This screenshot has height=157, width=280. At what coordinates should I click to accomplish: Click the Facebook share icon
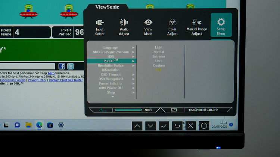pos(62,66)
